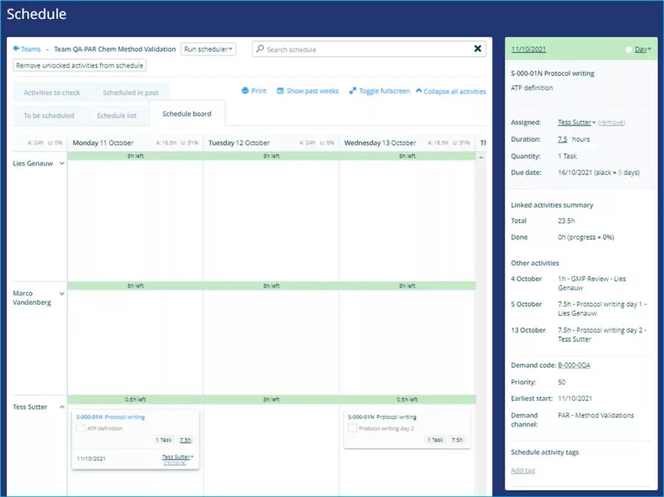Click the Print link
664x497 pixels.
pos(258,90)
